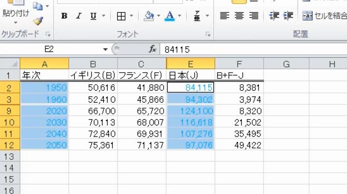Click cell with year 1950

tap(44, 88)
